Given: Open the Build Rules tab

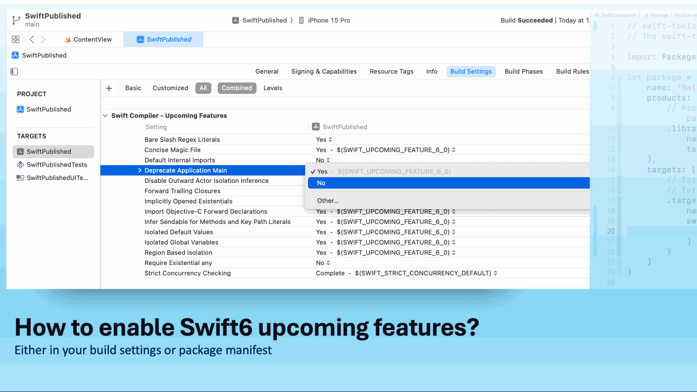Looking at the screenshot, I should click(572, 71).
